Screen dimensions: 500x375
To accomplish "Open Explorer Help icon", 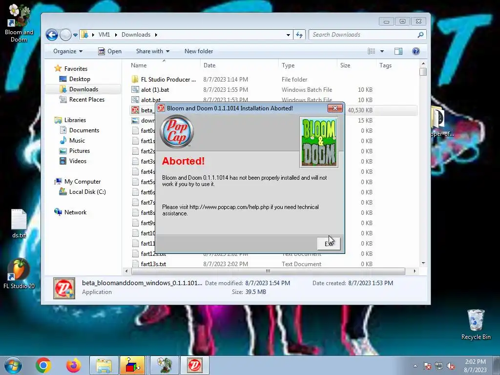I will [x=416, y=51].
